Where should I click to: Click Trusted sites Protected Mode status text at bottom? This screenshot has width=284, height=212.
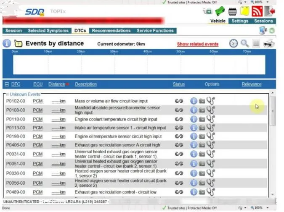(x=192, y=208)
